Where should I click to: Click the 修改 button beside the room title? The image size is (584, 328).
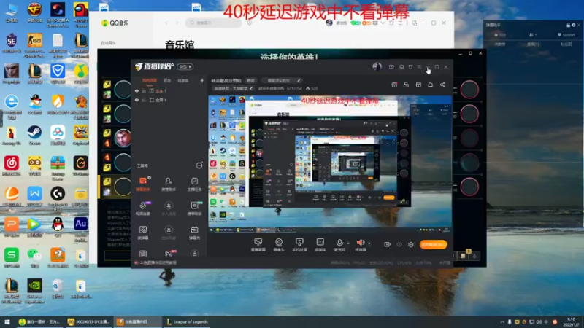(x=250, y=80)
